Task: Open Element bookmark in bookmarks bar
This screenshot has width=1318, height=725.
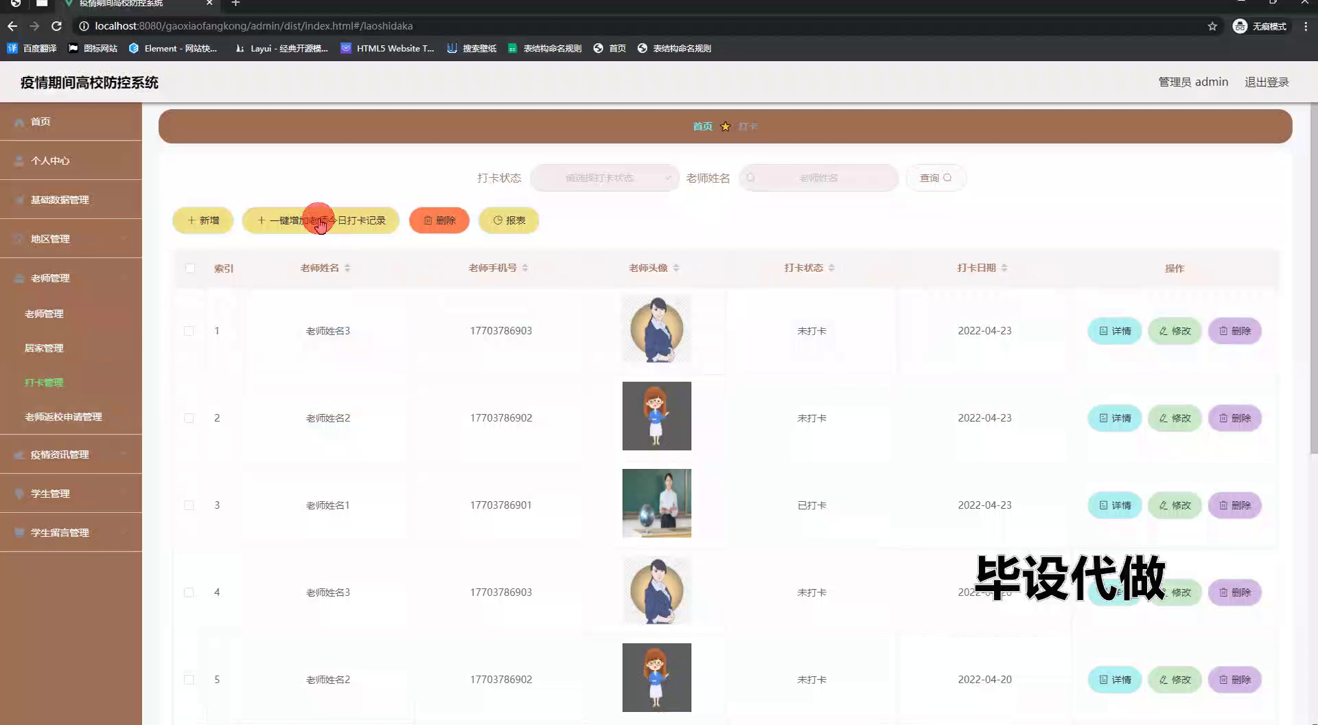Action: point(173,48)
